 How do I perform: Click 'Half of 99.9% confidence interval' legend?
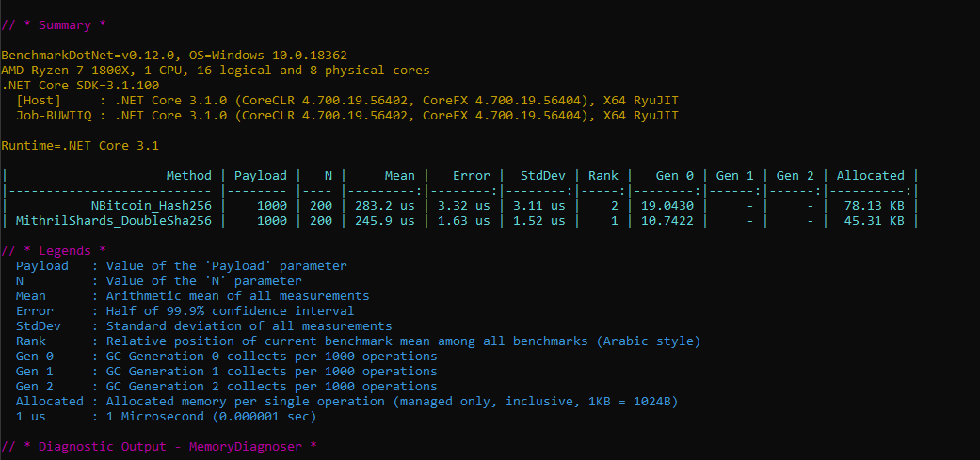point(230,310)
